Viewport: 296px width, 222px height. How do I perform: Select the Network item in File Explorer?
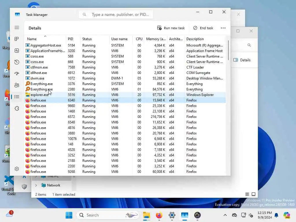point(53,185)
